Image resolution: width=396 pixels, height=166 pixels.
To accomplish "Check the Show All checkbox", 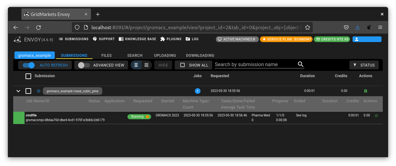I will pos(183,65).
